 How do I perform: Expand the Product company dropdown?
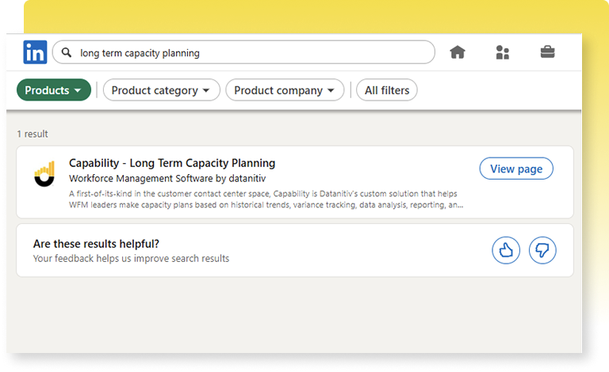coord(285,90)
